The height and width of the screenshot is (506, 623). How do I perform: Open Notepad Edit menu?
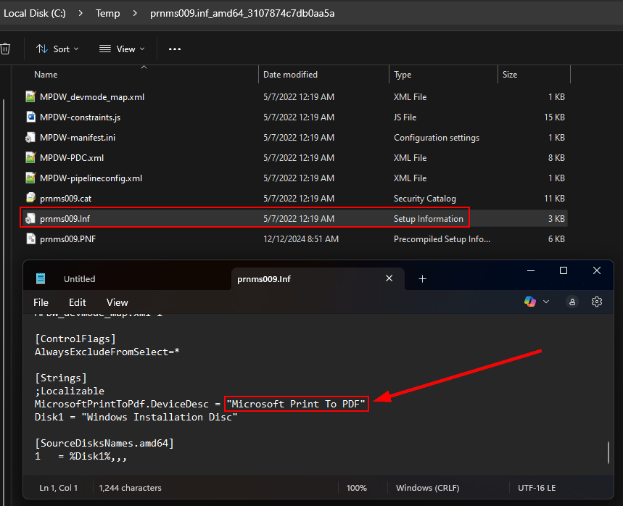77,302
